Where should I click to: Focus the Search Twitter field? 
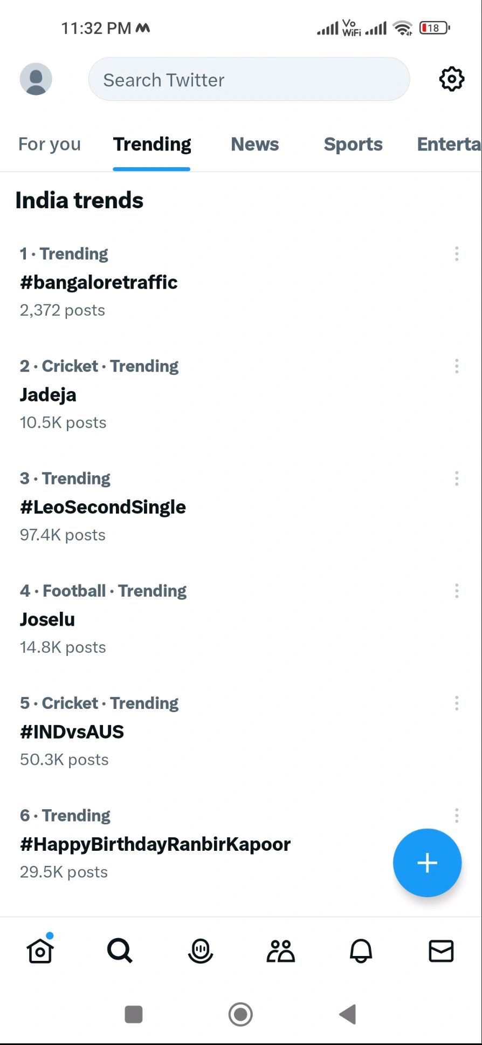tap(249, 79)
